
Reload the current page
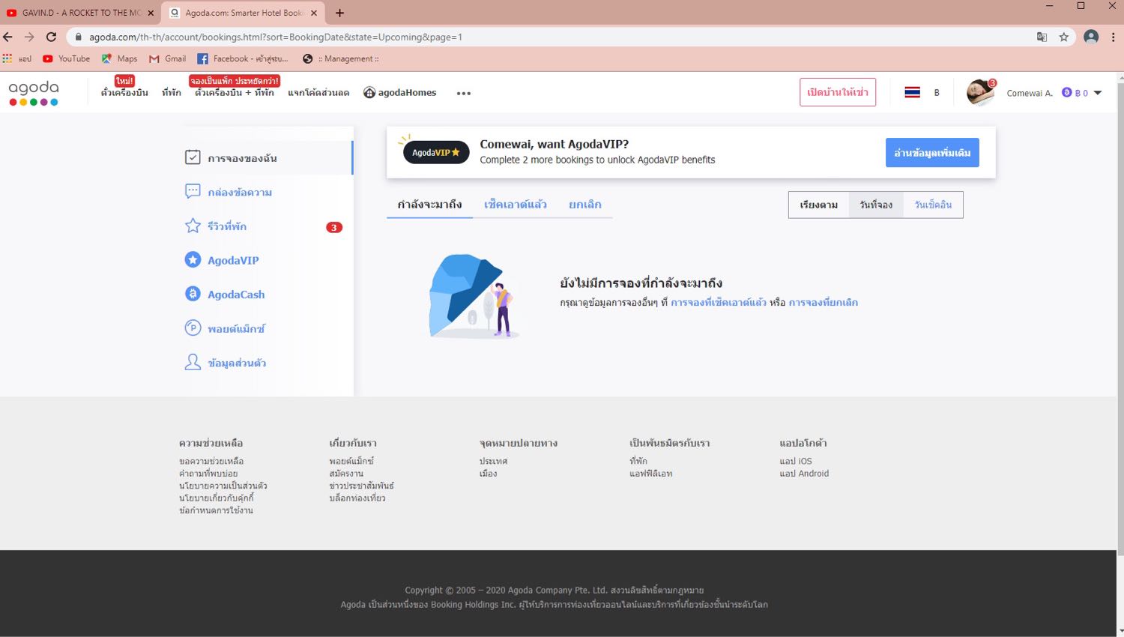[x=51, y=37]
